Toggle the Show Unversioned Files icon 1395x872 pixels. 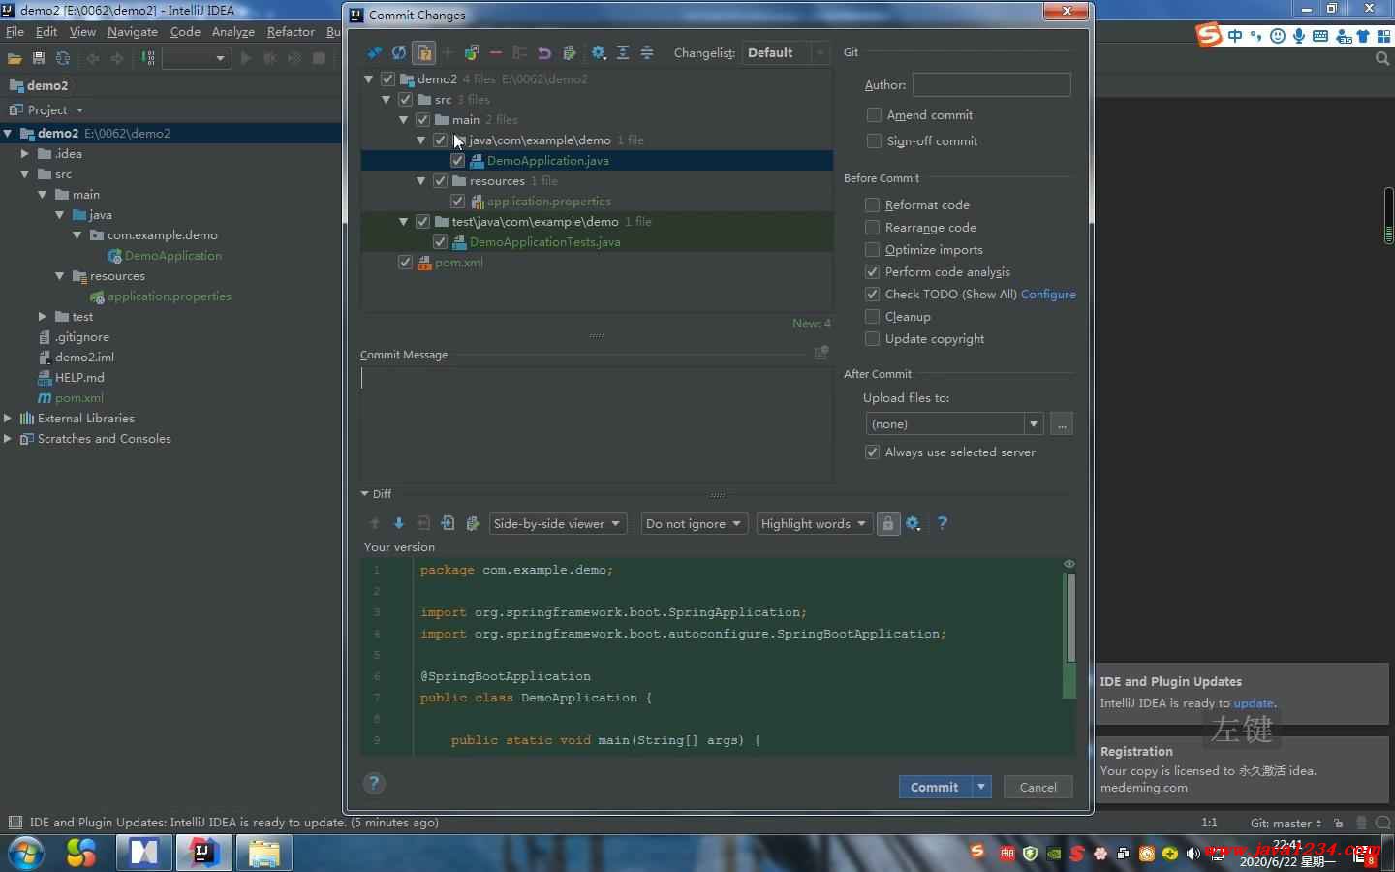pos(423,52)
